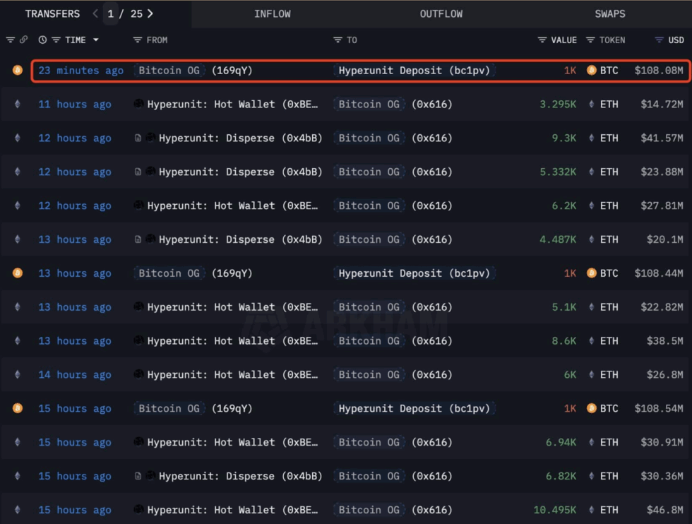Click the contract document icon in the $30.36M row
692x524 pixels.
[138, 476]
